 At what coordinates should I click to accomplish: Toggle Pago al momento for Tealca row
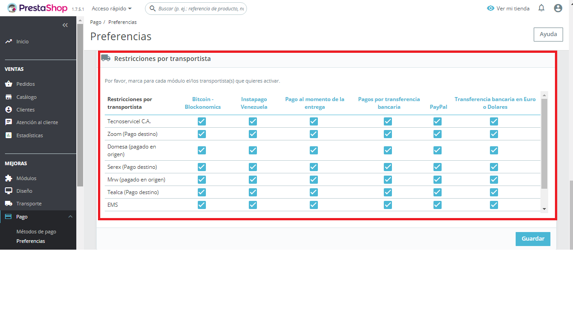point(314,192)
